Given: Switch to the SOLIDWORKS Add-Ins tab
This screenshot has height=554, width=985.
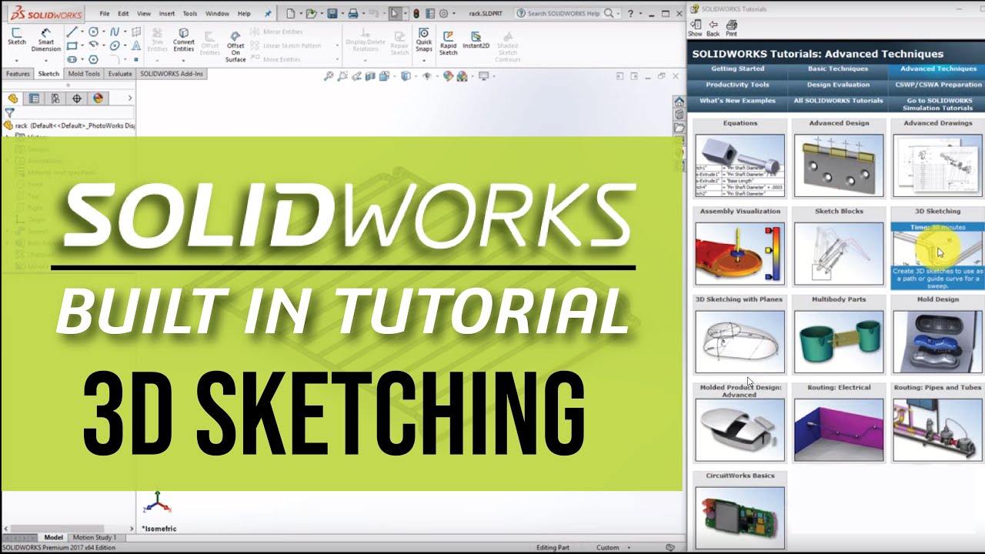Looking at the screenshot, I should [172, 74].
